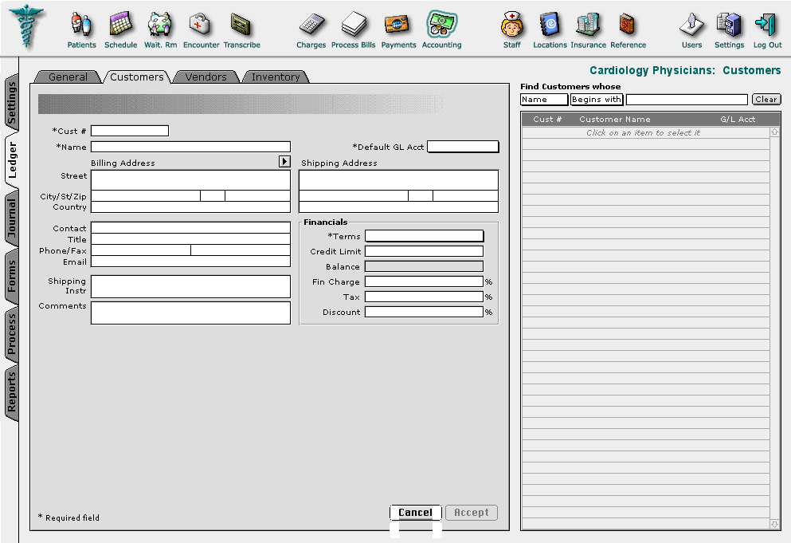Click the customer list scroll up arrow
The height and width of the screenshot is (543, 791).
pyautogui.click(x=774, y=132)
